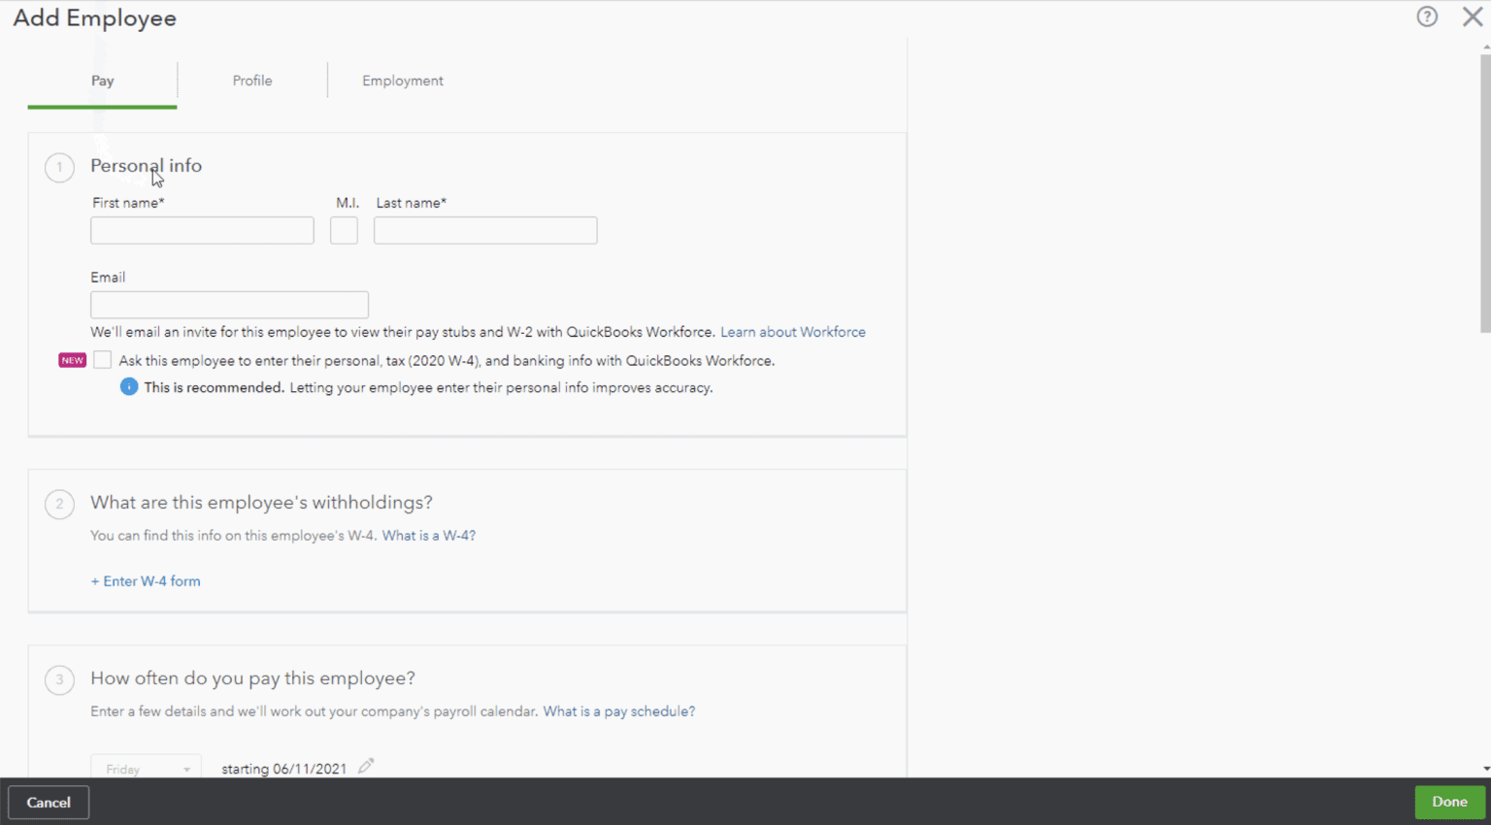Click the step 2 circle beside withholdings section
Viewport: 1491px width, 825px height.
(x=59, y=504)
